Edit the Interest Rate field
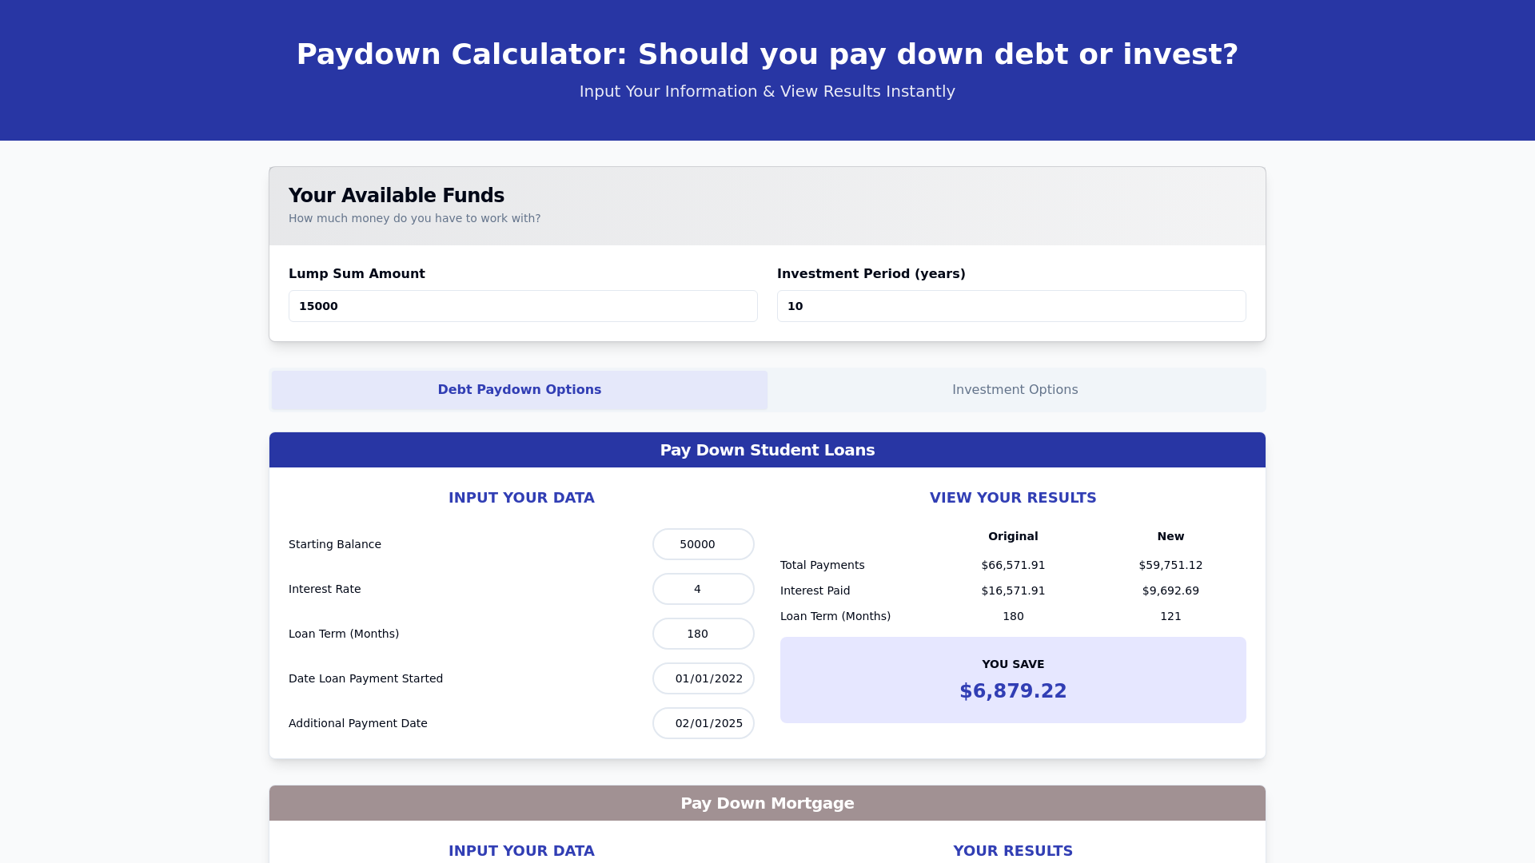This screenshot has height=863, width=1535. click(703, 589)
